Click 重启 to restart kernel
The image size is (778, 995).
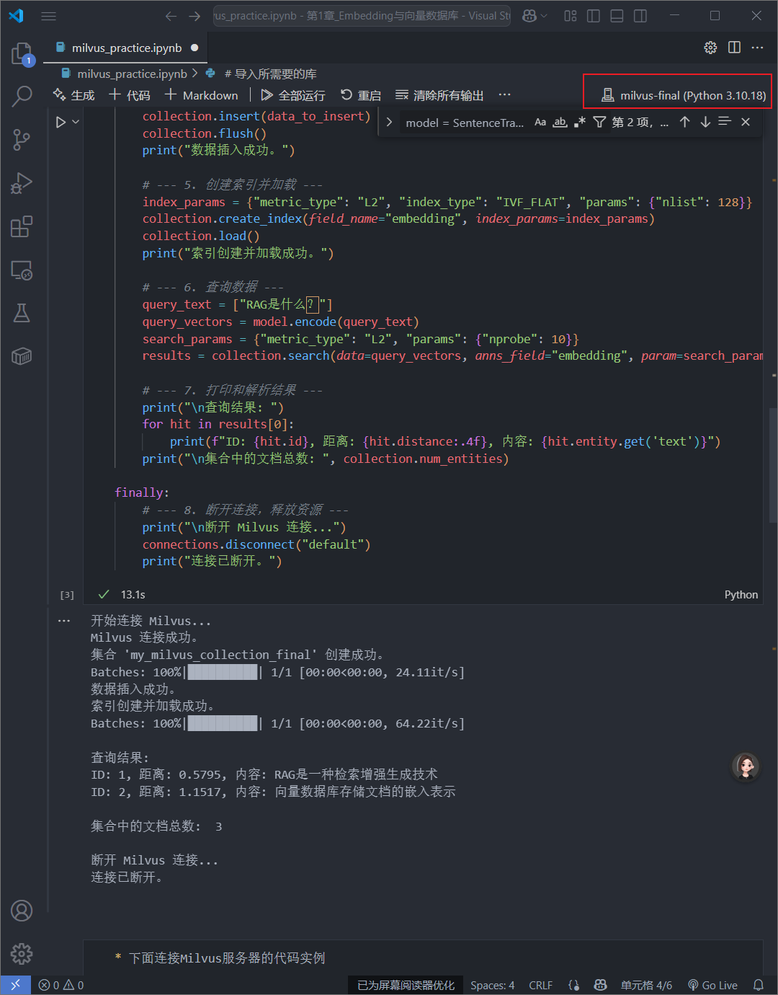[x=361, y=95]
